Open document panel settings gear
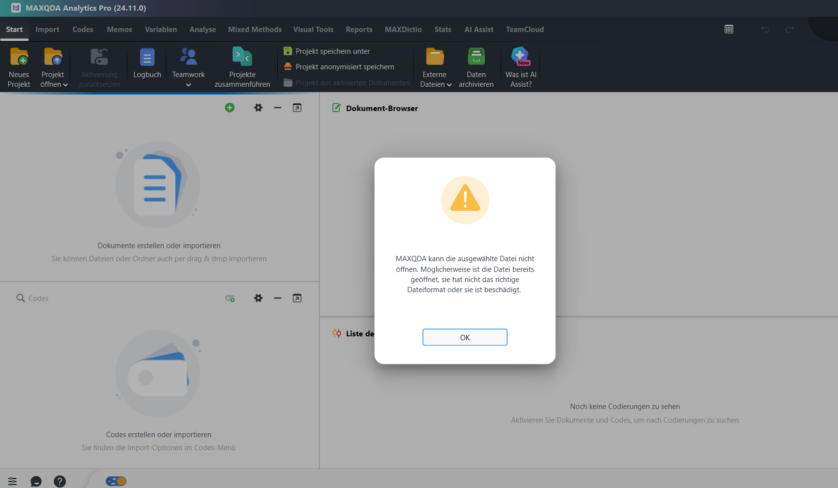Screen dimensions: 838x488 point(258,108)
